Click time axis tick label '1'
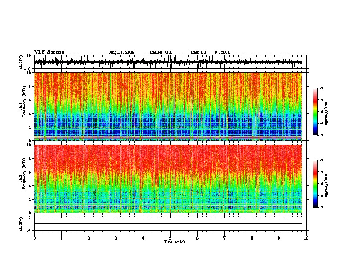 pos(61,238)
